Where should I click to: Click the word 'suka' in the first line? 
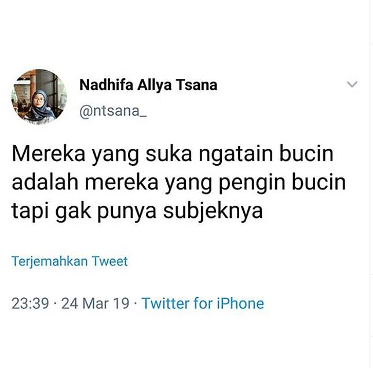pos(169,155)
